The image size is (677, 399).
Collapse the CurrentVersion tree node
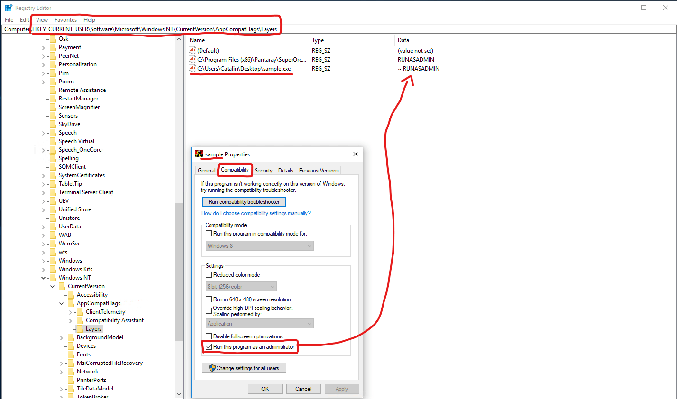pyautogui.click(x=52, y=286)
